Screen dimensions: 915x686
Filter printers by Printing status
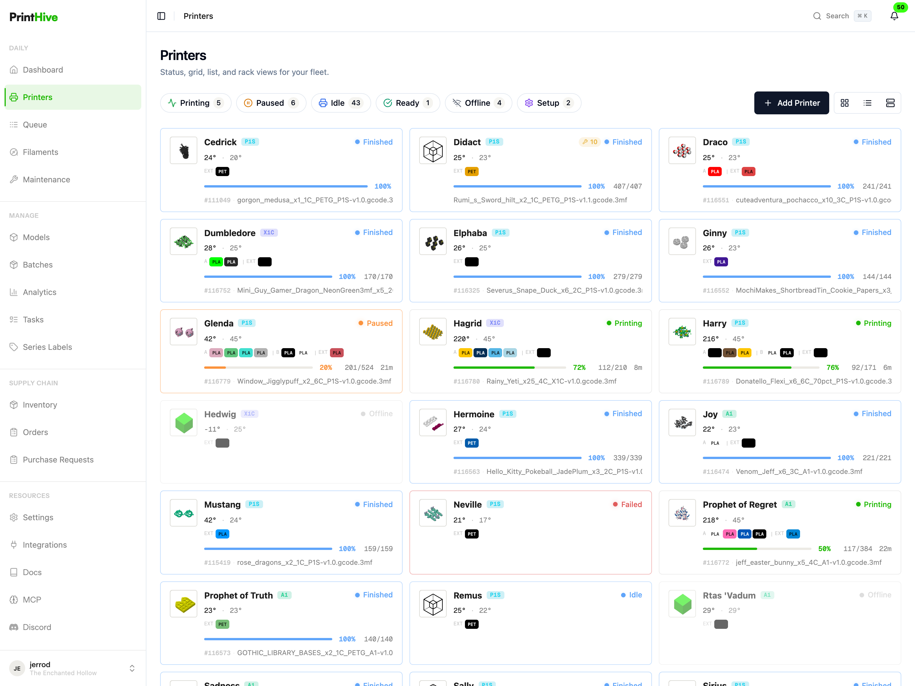point(196,103)
